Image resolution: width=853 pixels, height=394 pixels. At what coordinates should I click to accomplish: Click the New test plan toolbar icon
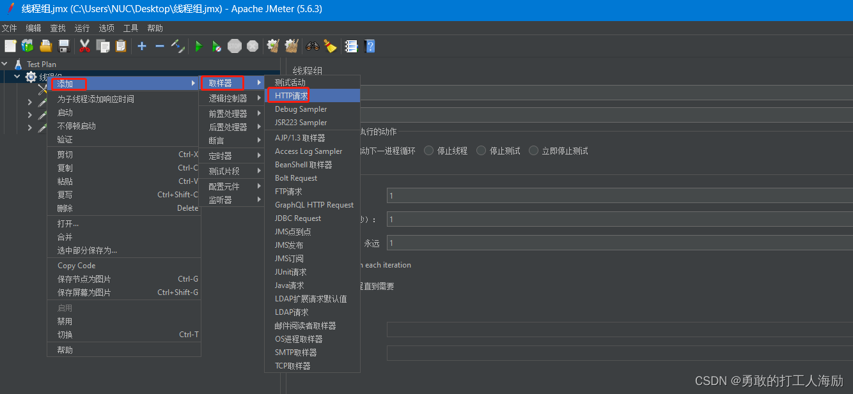click(x=10, y=46)
